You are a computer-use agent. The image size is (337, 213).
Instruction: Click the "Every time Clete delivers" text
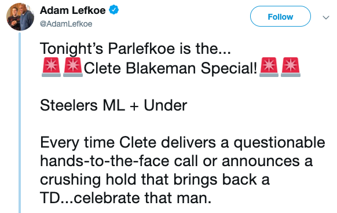coord(128,142)
